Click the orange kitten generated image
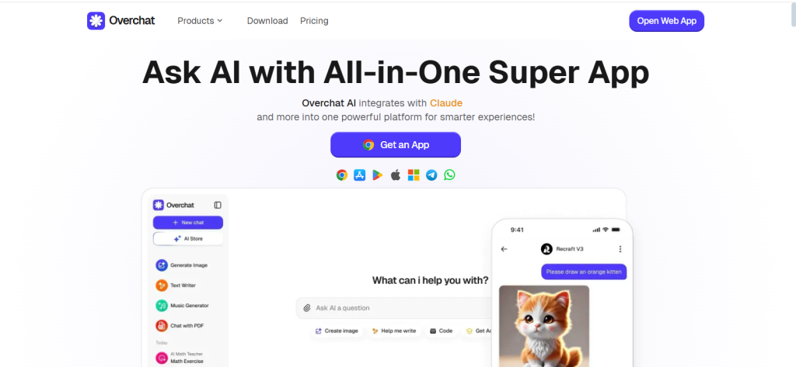Screen dimensions: 796x367 [544, 326]
